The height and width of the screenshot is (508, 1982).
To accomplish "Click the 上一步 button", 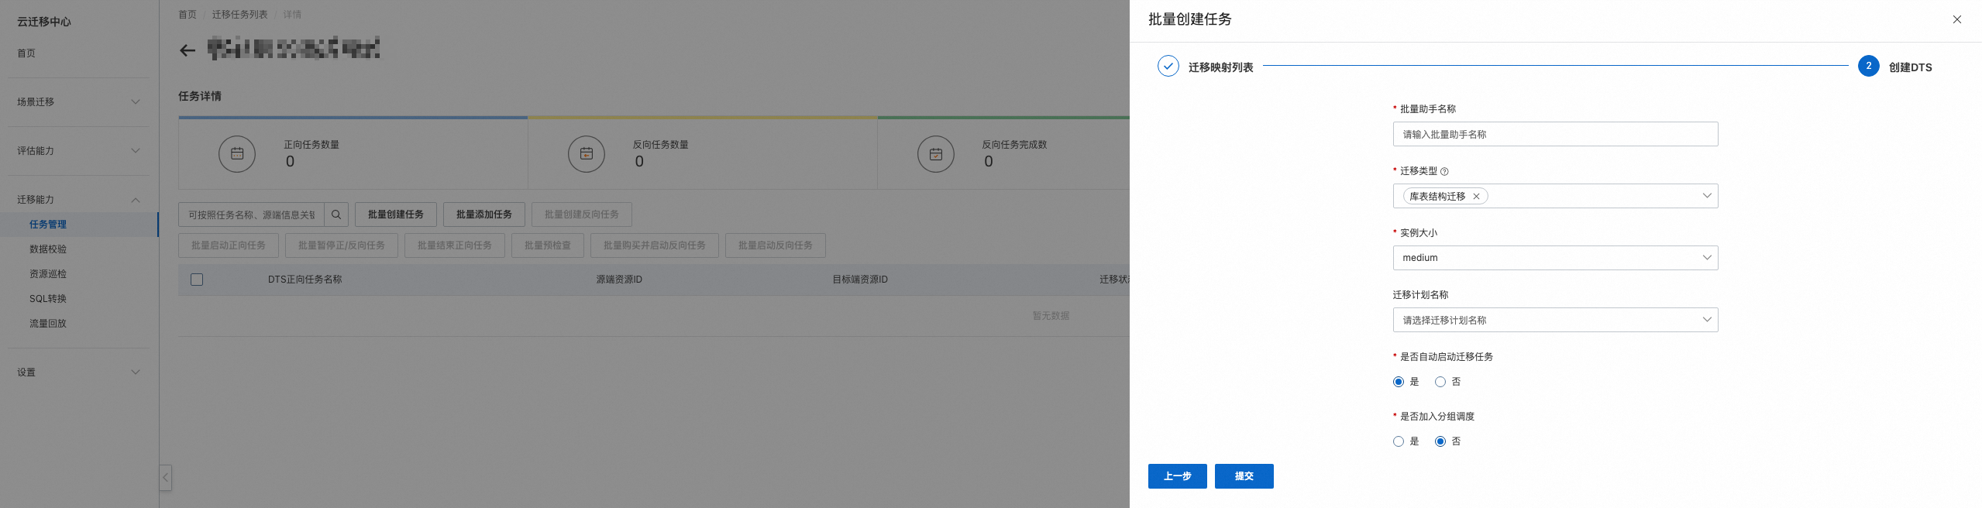I will pyautogui.click(x=1177, y=476).
